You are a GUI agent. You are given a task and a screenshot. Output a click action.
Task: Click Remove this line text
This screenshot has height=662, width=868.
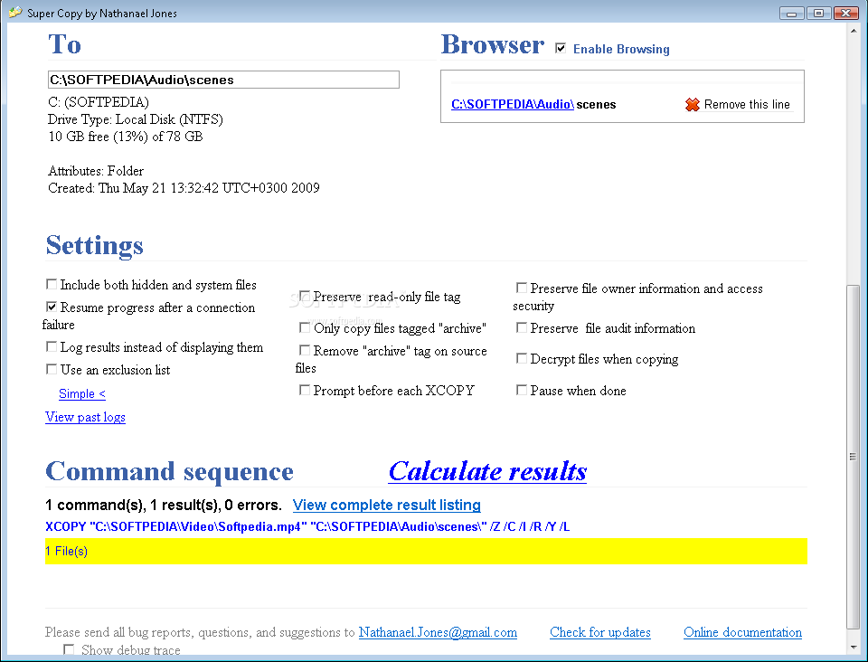[x=747, y=104]
